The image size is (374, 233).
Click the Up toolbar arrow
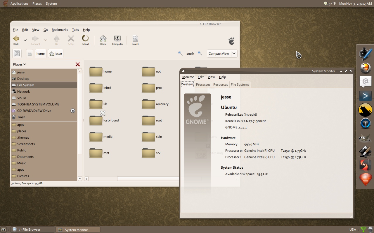(x=57, y=40)
